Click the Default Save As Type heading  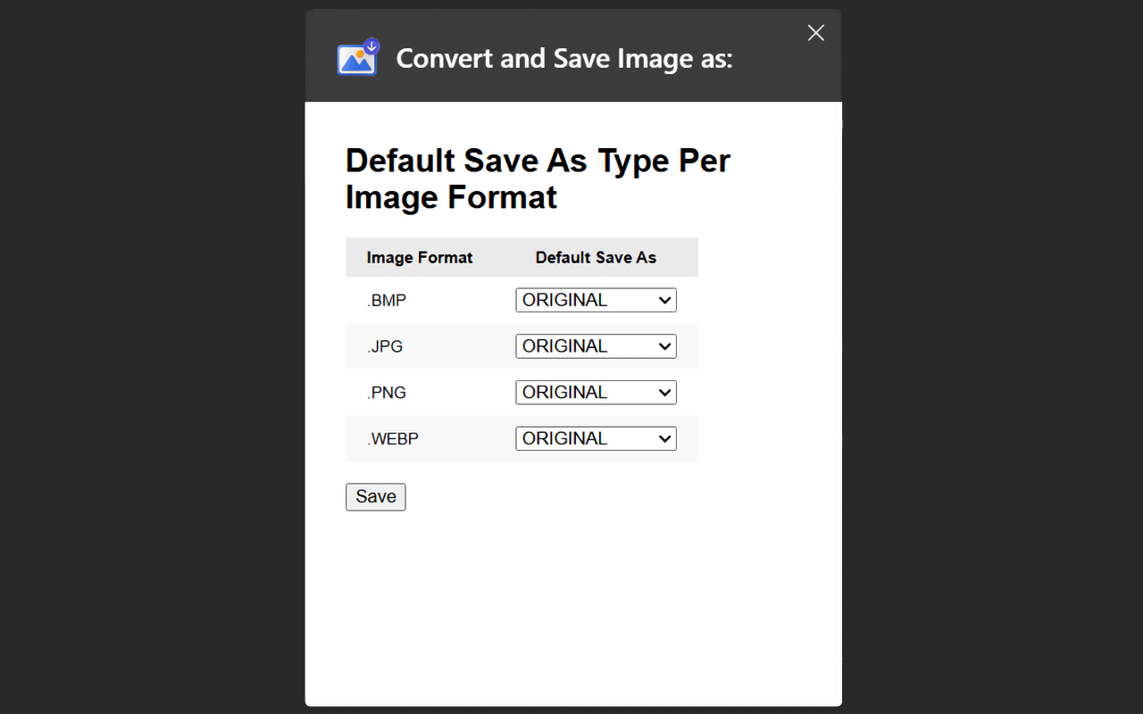[x=538, y=178]
